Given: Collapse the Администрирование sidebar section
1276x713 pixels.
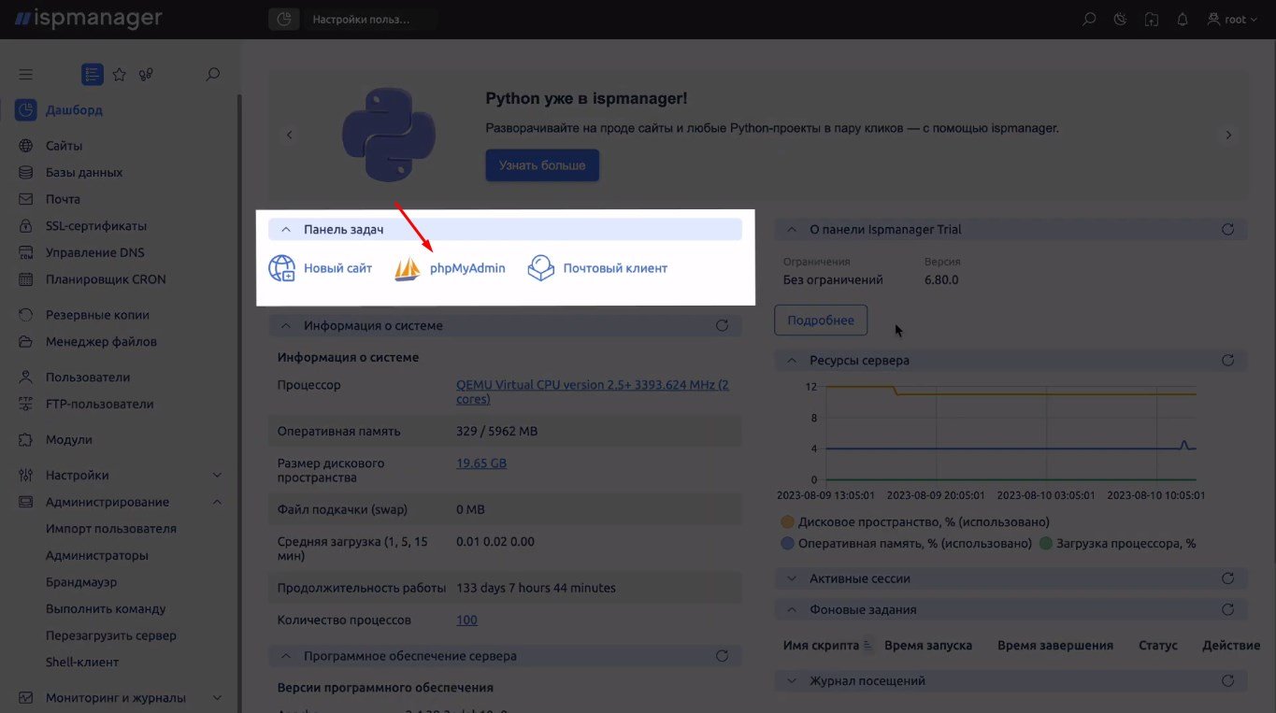Looking at the screenshot, I should coord(217,502).
